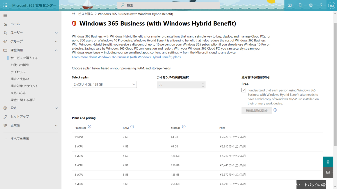337x189 pixels.
Task: Open the Cloud Shell icon in header
Action: click(x=290, y=5)
